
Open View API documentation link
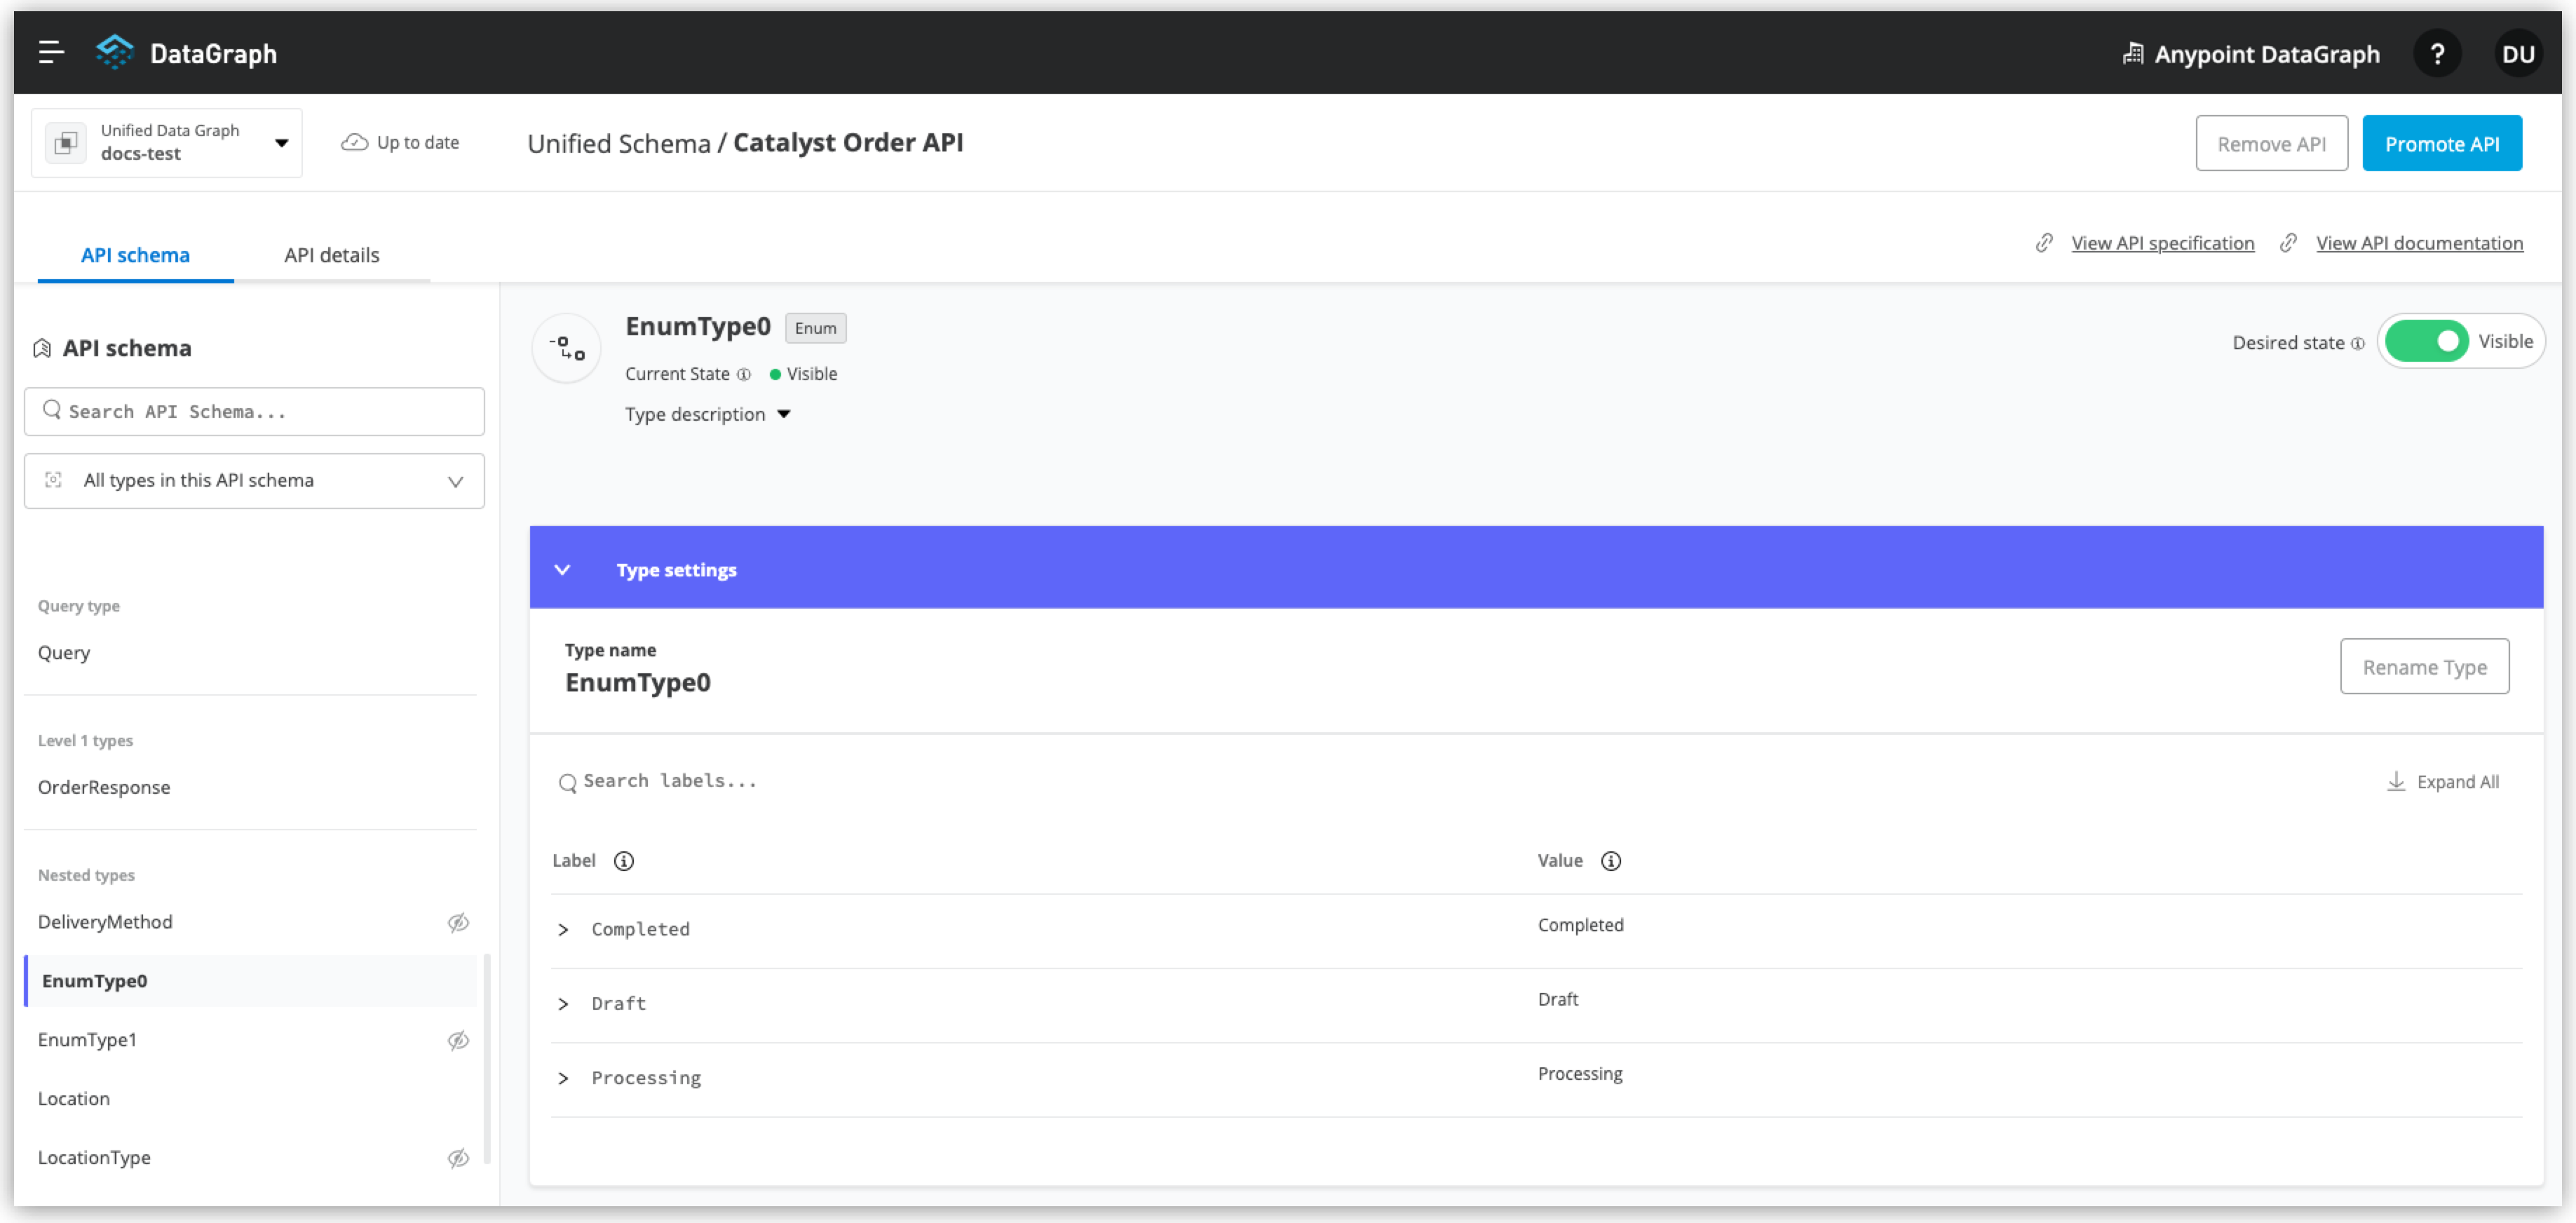point(2419,243)
